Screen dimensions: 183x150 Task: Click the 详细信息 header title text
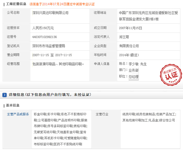50,95
